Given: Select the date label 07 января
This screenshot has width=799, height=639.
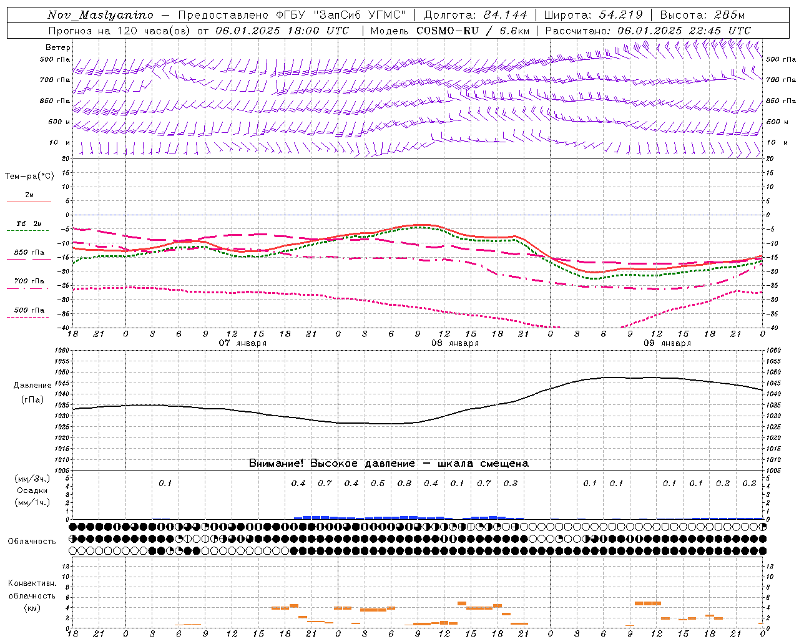Looking at the screenshot, I should tap(243, 343).
